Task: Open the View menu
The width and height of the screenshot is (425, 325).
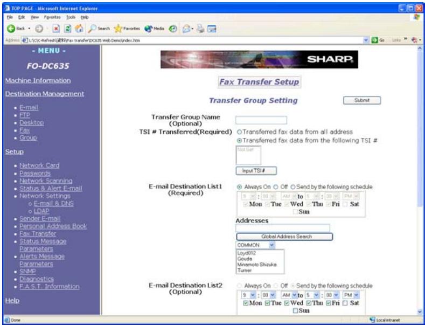Action: click(x=34, y=17)
